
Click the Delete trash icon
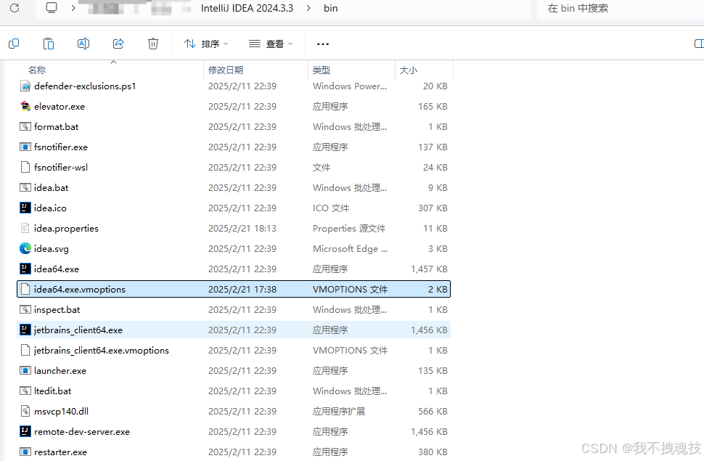pos(153,44)
